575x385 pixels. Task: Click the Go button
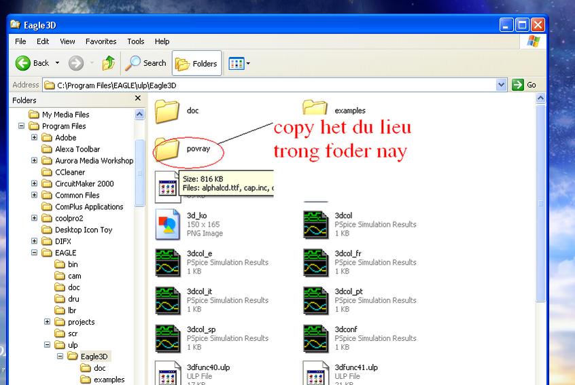(x=524, y=85)
